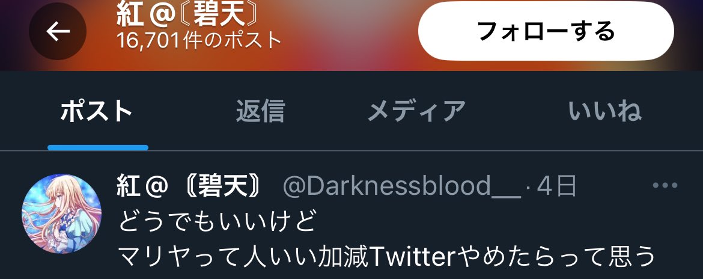Open the いいね tab

[604, 111]
